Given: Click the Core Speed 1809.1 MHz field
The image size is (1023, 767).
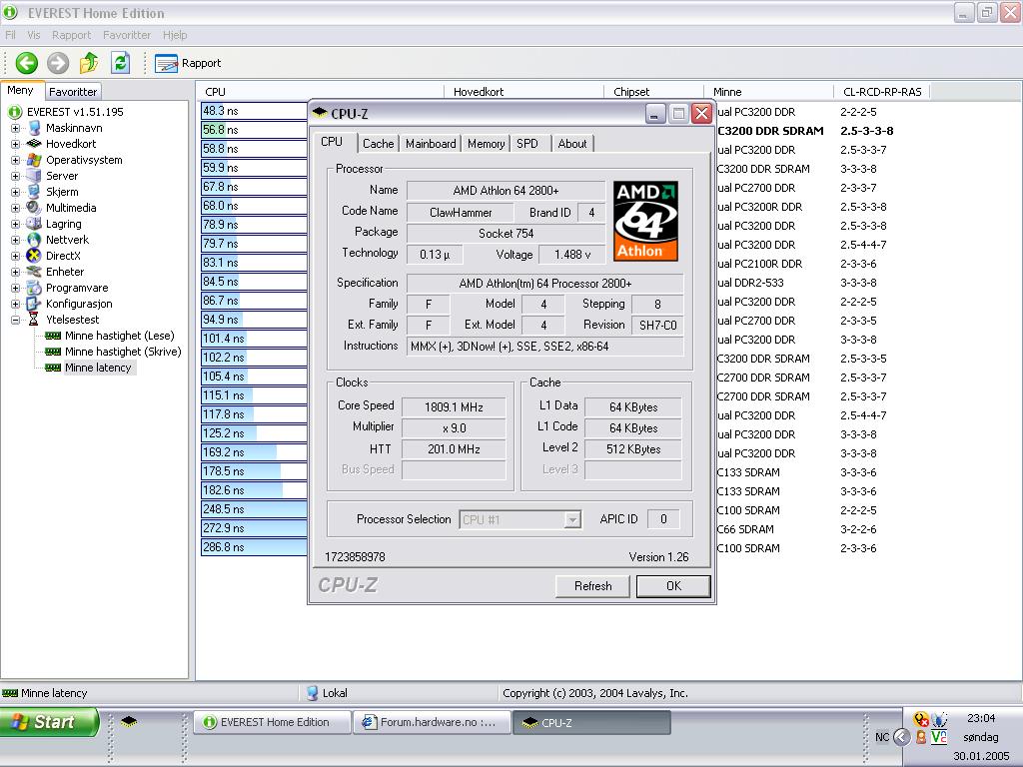Looking at the screenshot, I should [455, 407].
